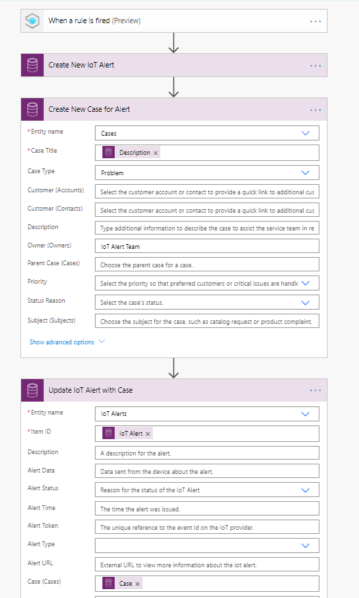Screen dimensions: 359x598
Task: Click the alert Description input field
Action: 207,453
